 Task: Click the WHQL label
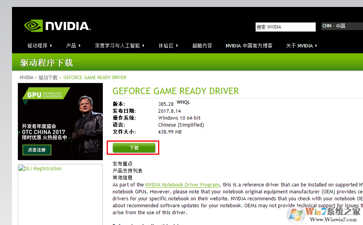(x=183, y=102)
